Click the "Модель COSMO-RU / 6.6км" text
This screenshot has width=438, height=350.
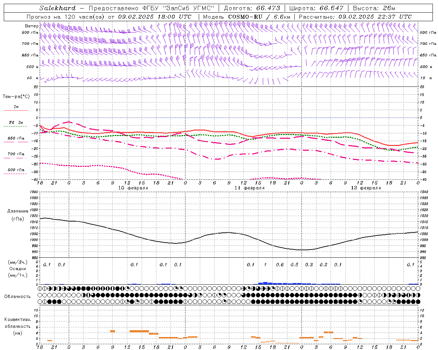[x=246, y=17]
